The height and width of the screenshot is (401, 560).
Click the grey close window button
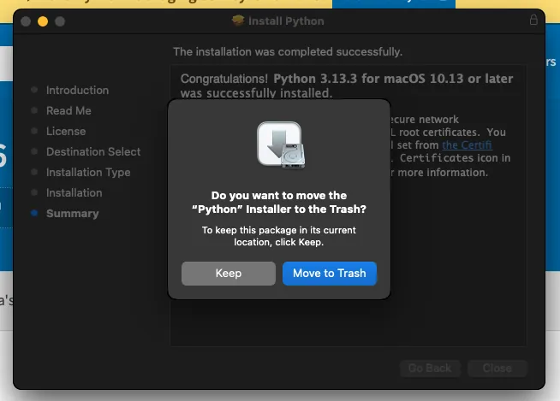[x=26, y=21]
